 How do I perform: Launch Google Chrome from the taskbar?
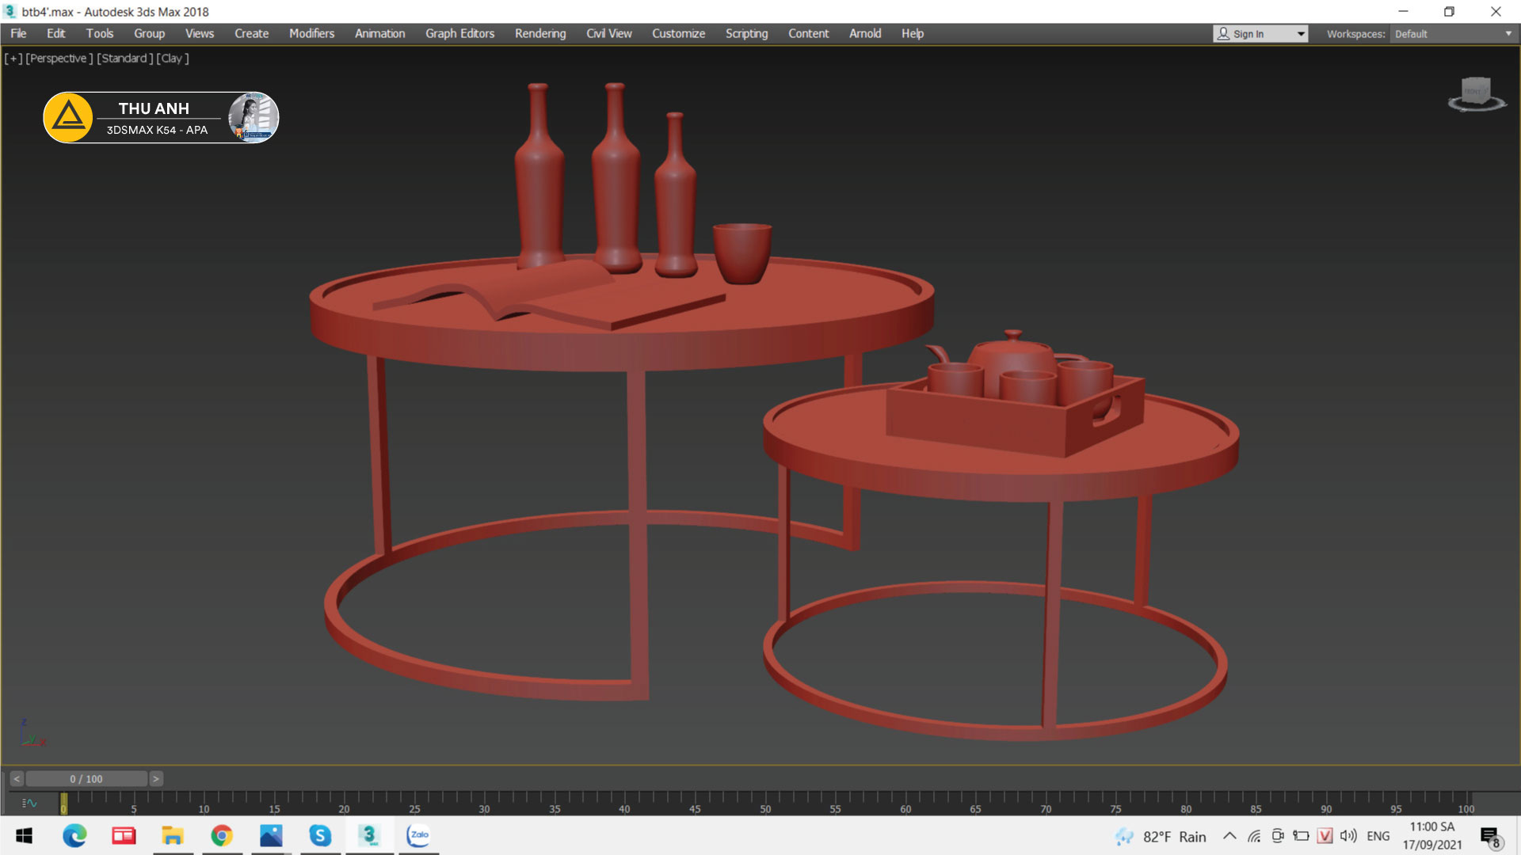click(222, 835)
